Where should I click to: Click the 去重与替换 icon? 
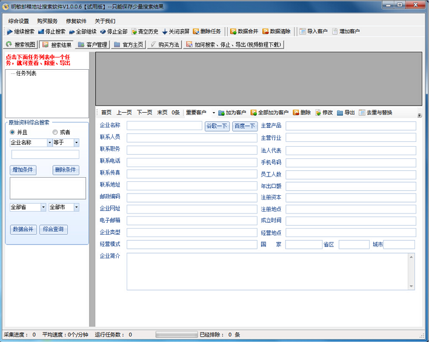click(x=362, y=113)
